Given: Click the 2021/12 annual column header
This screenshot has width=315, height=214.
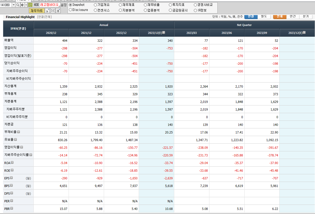Looking at the screenshot, I should [x=86, y=33].
